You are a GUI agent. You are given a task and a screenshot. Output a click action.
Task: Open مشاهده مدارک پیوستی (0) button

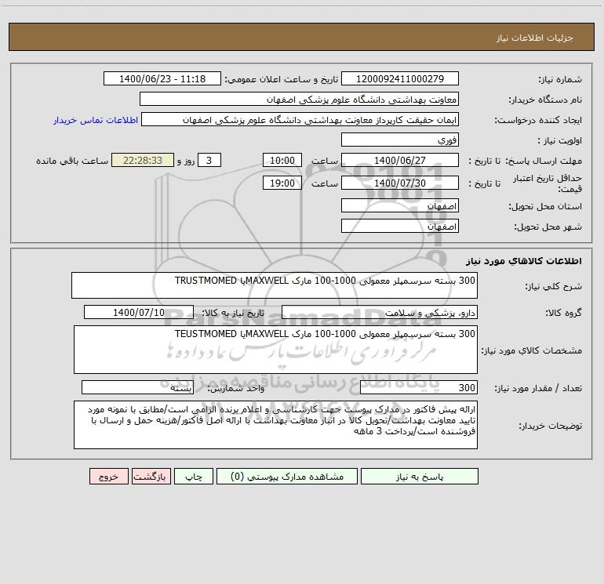tap(287, 476)
